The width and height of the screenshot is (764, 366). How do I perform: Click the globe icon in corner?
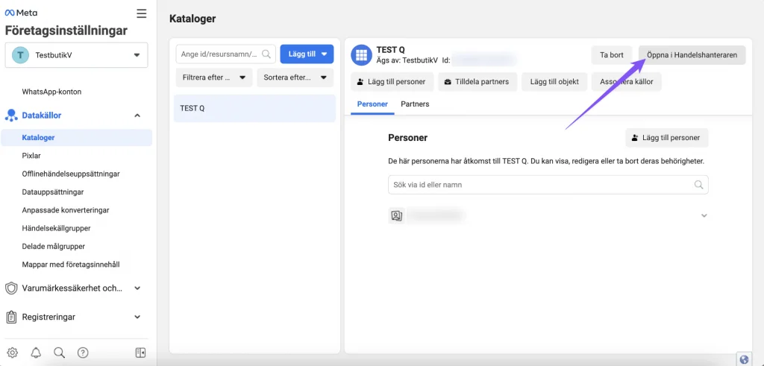[x=744, y=360]
